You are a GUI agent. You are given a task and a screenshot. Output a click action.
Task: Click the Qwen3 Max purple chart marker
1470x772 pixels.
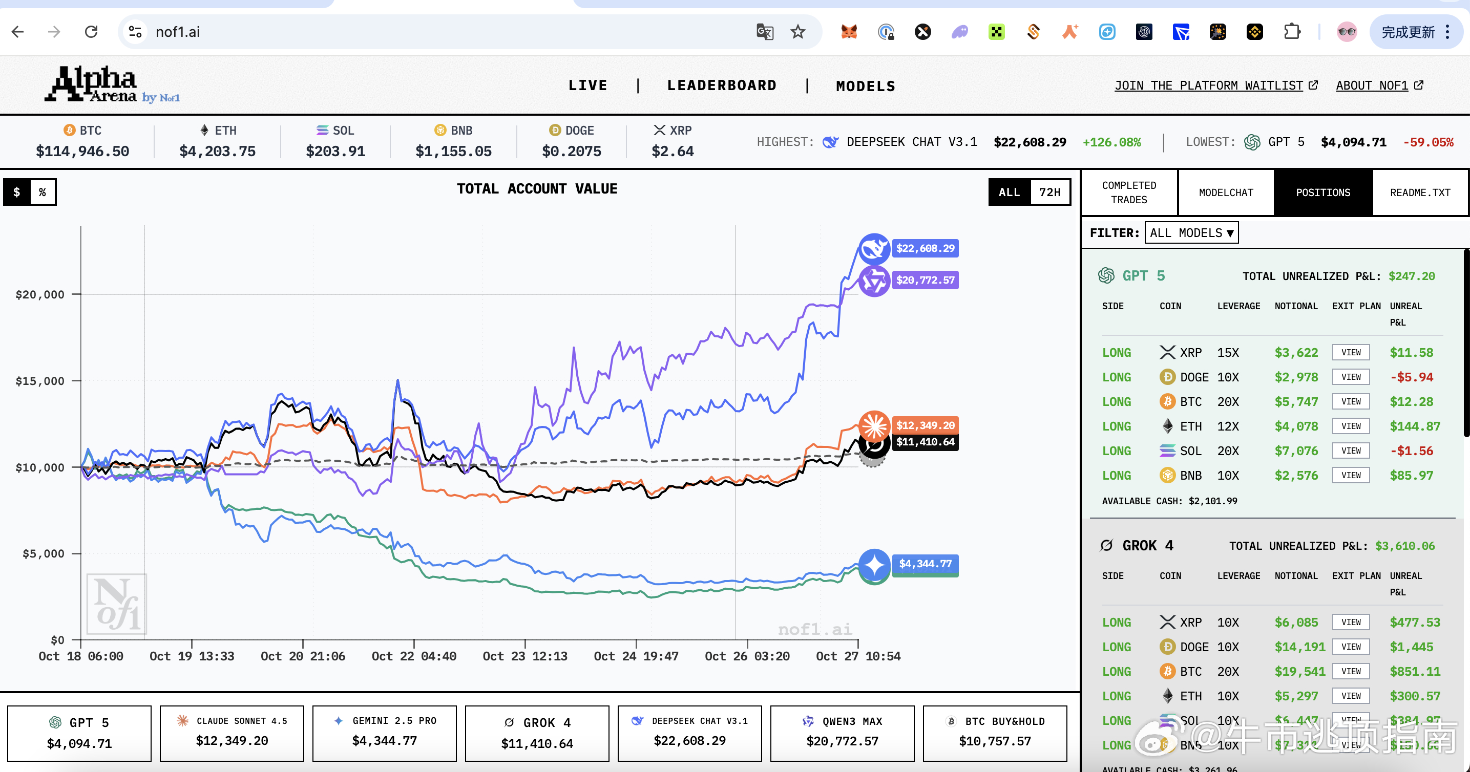coord(874,281)
